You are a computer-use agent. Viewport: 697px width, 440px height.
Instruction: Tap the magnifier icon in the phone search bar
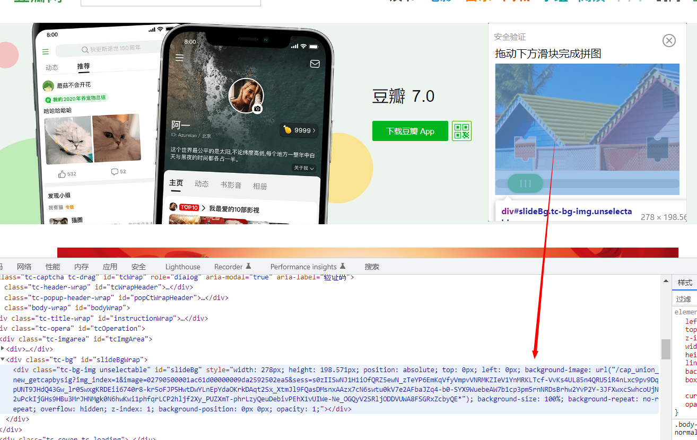point(85,50)
